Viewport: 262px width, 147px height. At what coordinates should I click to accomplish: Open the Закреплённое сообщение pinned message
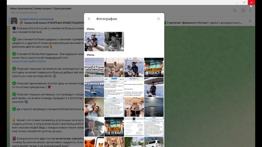click(36, 19)
